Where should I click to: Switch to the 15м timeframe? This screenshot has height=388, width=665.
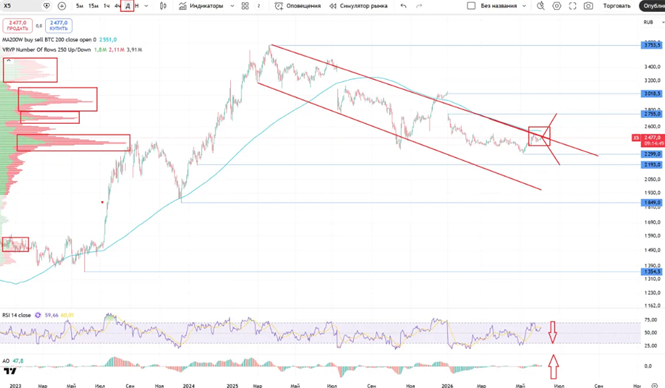pos(93,6)
